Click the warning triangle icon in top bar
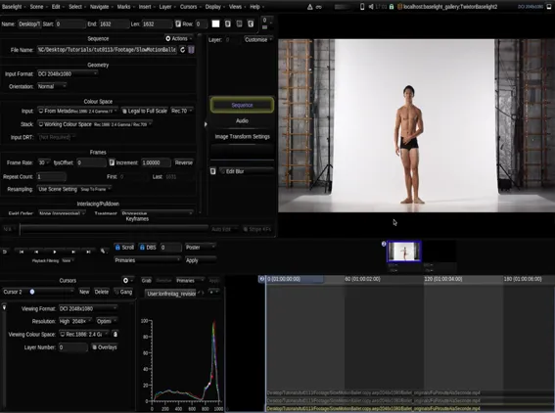 pyautogui.click(x=309, y=7)
